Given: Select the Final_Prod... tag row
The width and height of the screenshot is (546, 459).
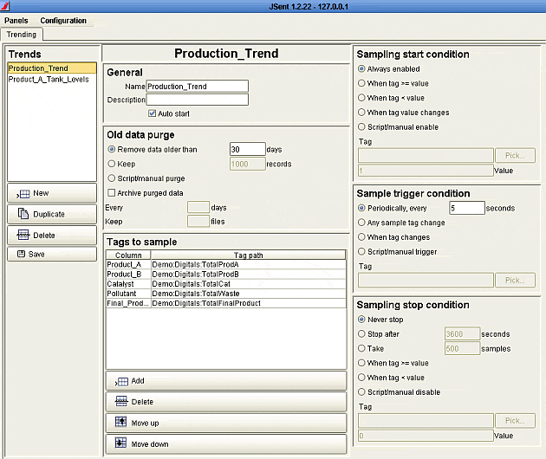Looking at the screenshot, I should (226, 303).
